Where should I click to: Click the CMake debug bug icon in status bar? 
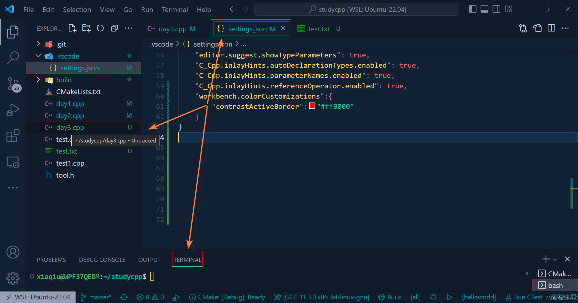coord(433,297)
